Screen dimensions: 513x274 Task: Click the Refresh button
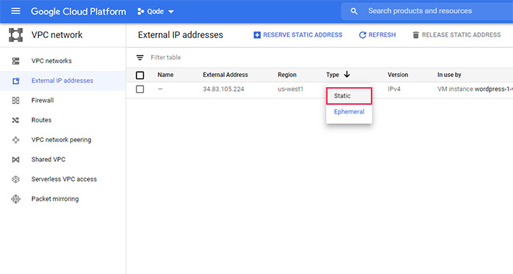pos(377,34)
